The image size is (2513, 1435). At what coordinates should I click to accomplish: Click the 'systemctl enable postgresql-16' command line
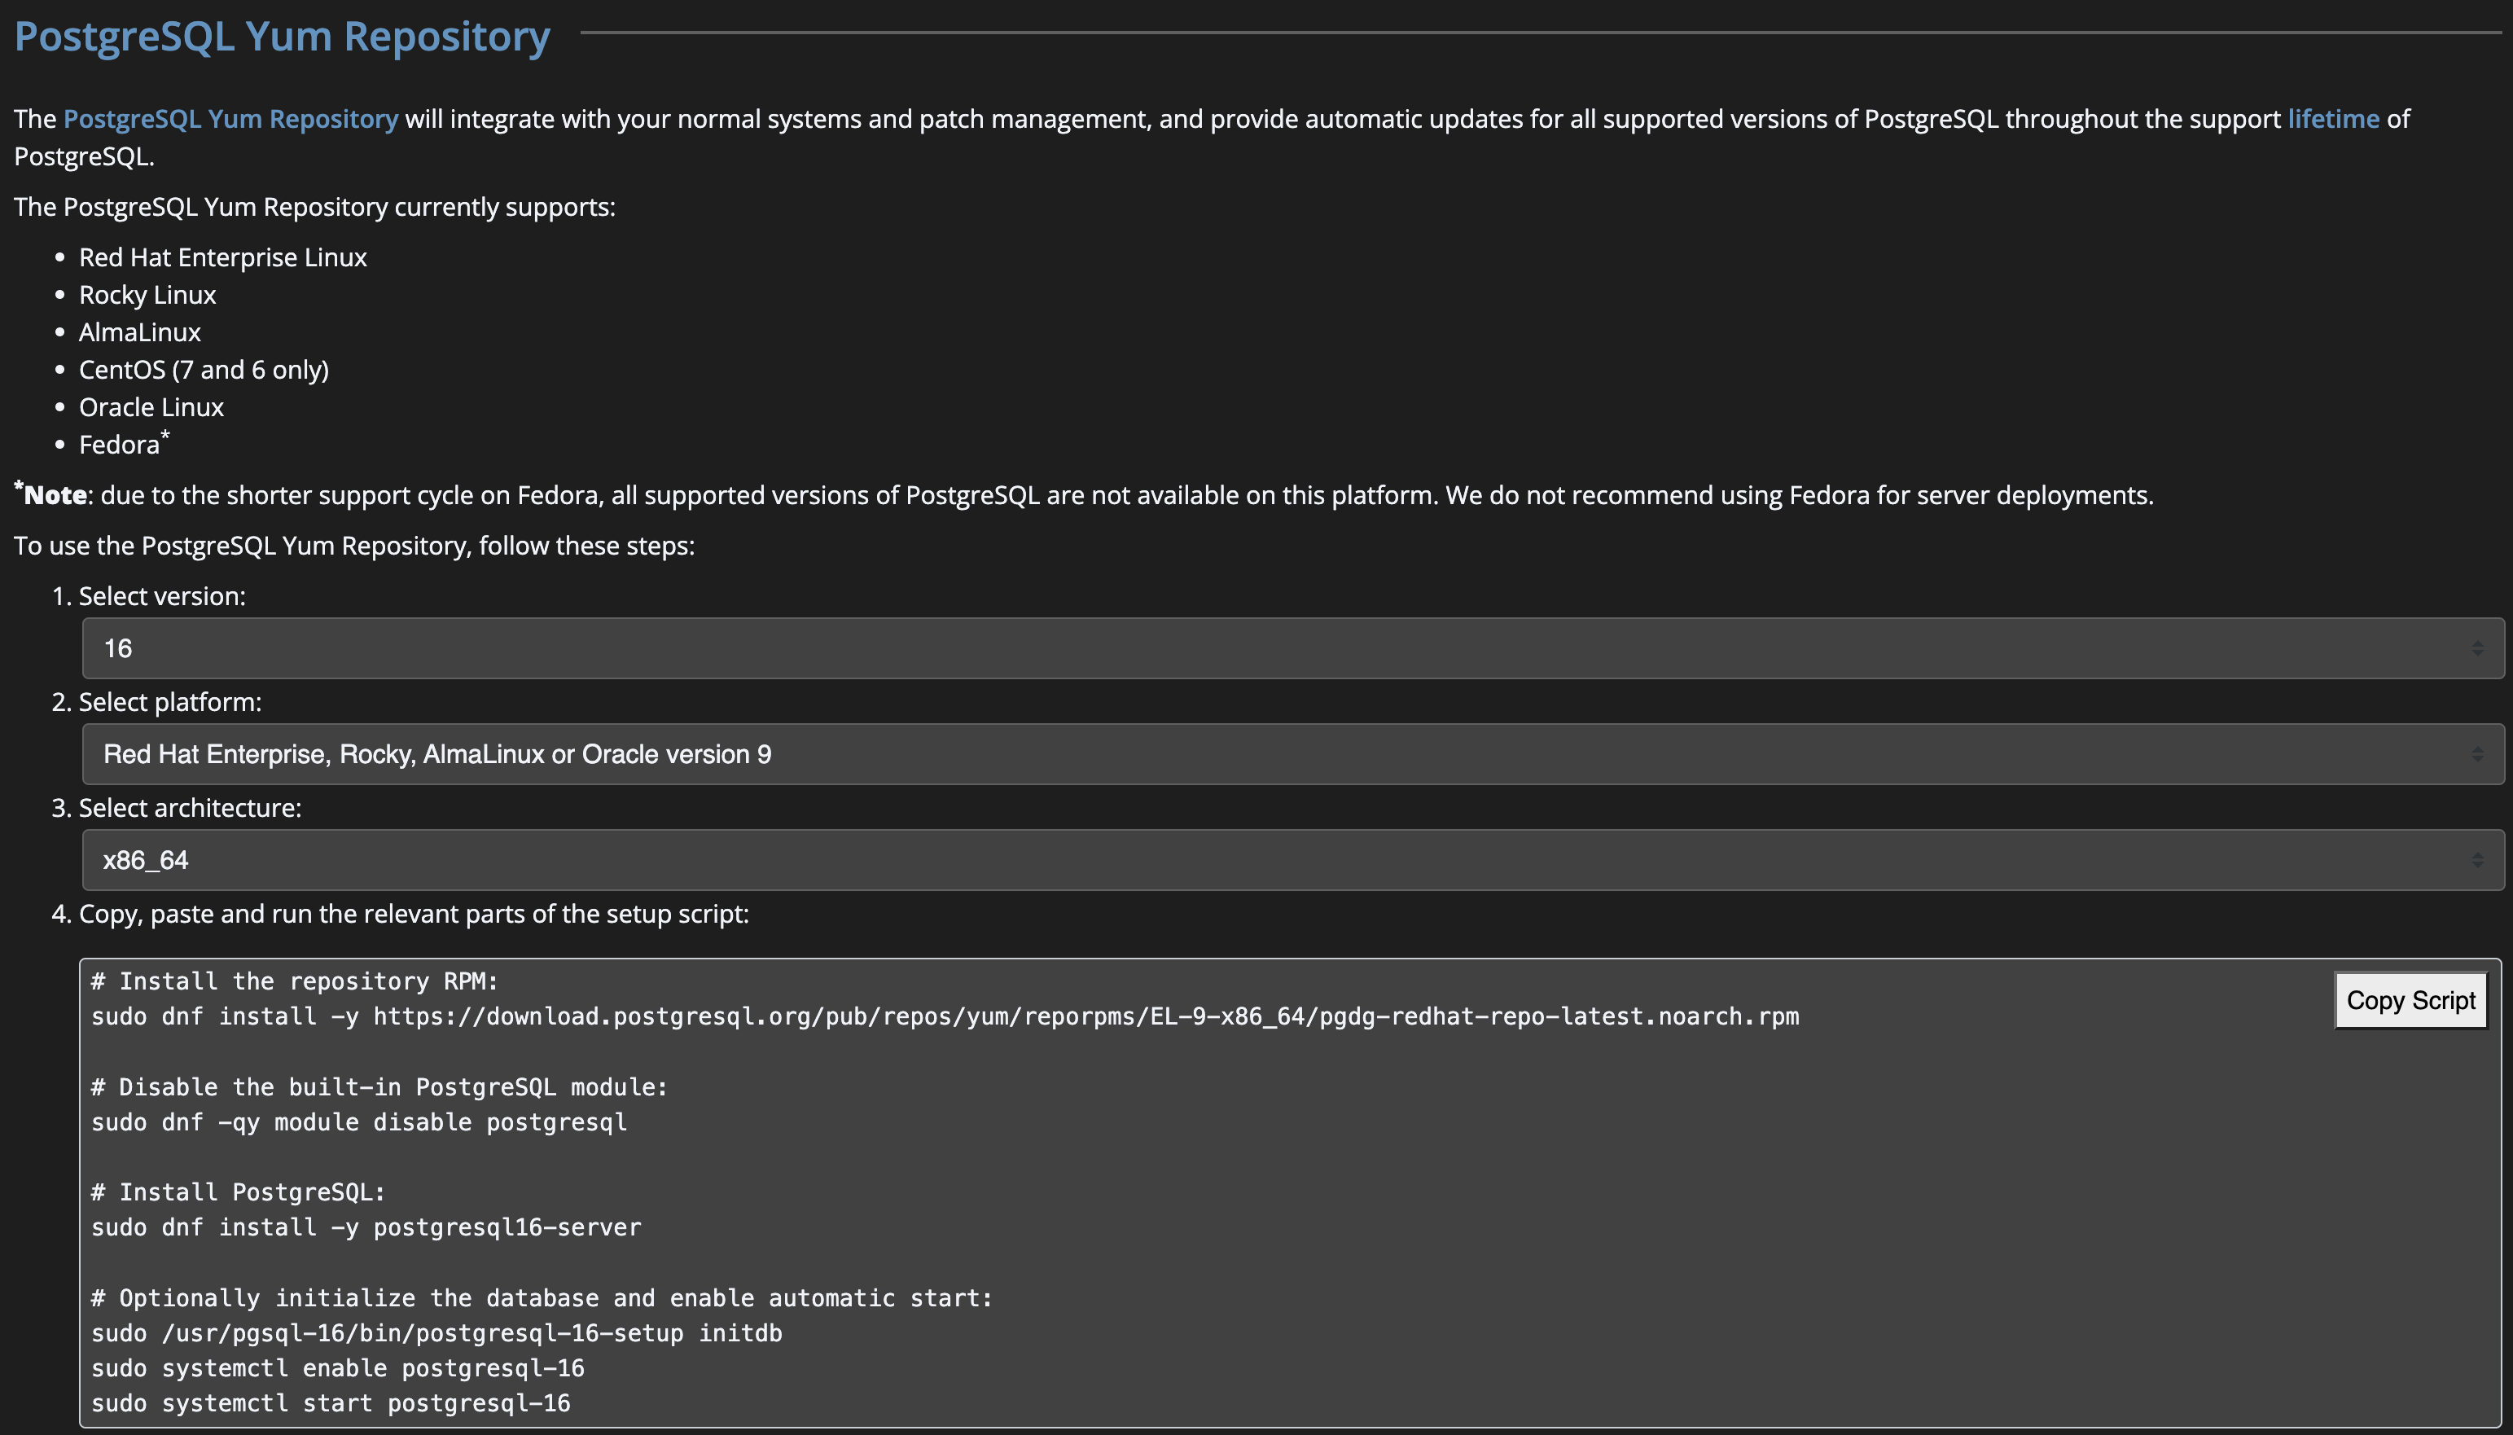[338, 1368]
